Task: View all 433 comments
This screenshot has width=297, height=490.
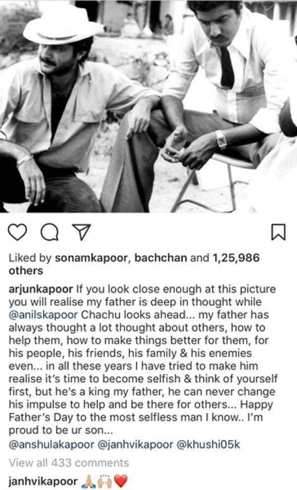Action: (69, 463)
